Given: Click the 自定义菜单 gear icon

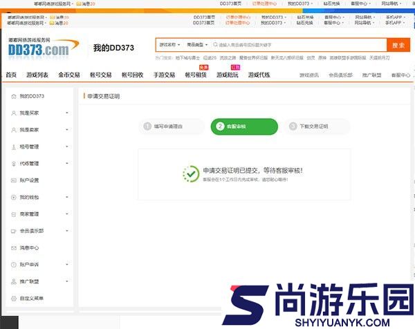Looking at the screenshot, I should click(x=14, y=299).
